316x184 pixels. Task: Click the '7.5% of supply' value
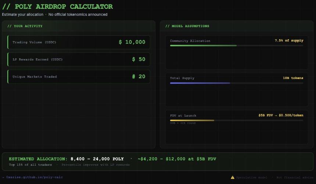pyautogui.click(x=289, y=40)
